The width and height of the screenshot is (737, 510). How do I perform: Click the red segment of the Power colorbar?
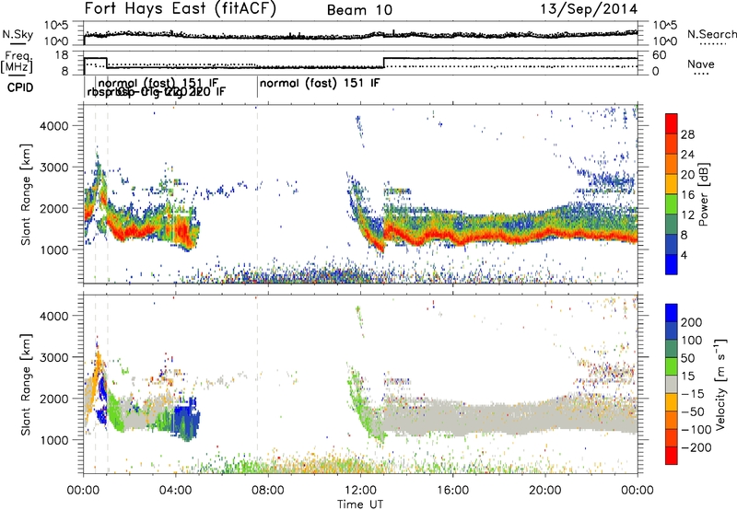pyautogui.click(x=672, y=123)
